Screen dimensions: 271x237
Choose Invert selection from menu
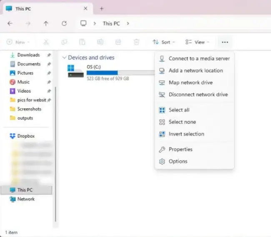(194, 134)
